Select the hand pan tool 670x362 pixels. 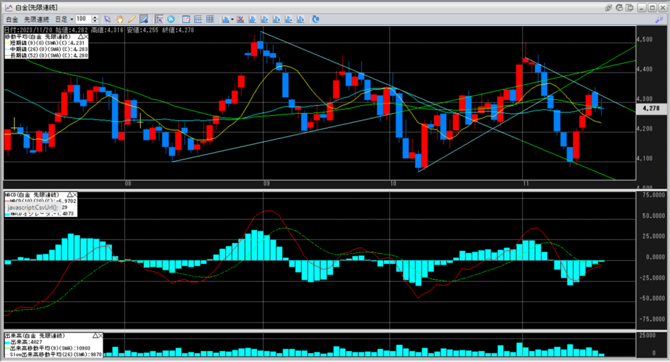click(x=120, y=19)
